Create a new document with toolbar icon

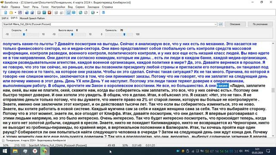(6, 12)
